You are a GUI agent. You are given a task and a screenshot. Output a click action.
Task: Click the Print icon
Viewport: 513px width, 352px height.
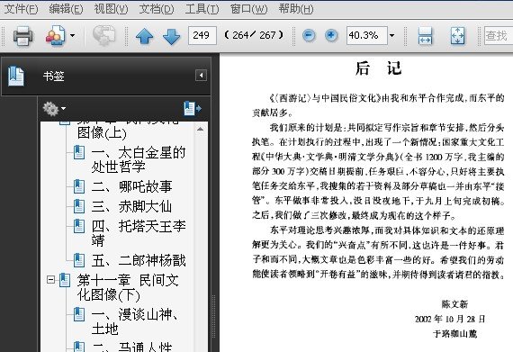[x=22, y=35]
